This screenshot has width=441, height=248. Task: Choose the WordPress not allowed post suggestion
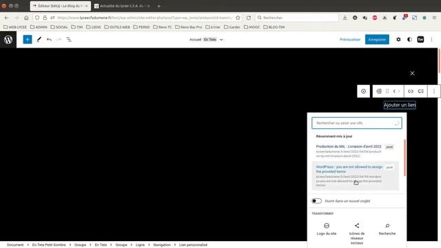(x=356, y=176)
